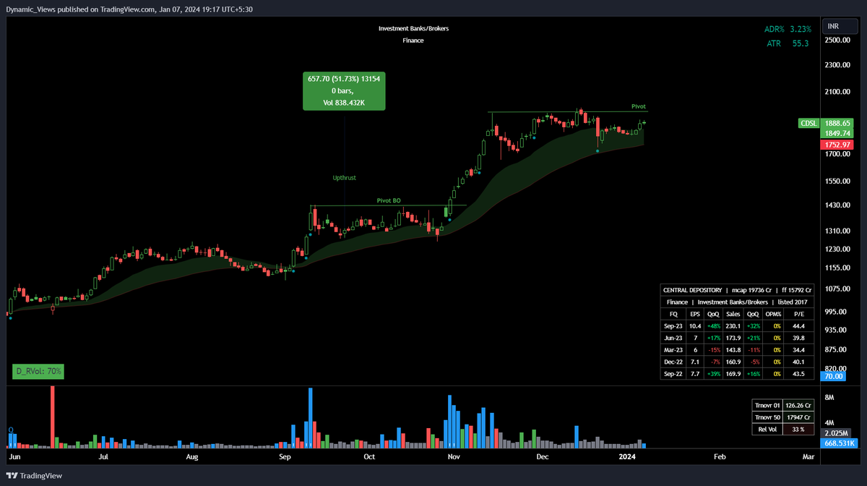Click the listed 2017 table entry

point(793,302)
